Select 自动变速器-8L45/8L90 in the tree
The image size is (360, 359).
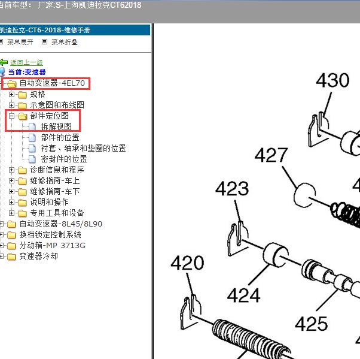[x=61, y=224]
